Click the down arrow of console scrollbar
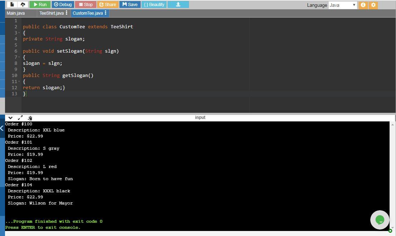The height and width of the screenshot is (236, 396). (x=392, y=227)
